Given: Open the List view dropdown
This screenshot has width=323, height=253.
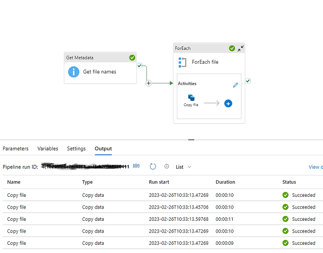Looking at the screenshot, I should tap(183, 167).
